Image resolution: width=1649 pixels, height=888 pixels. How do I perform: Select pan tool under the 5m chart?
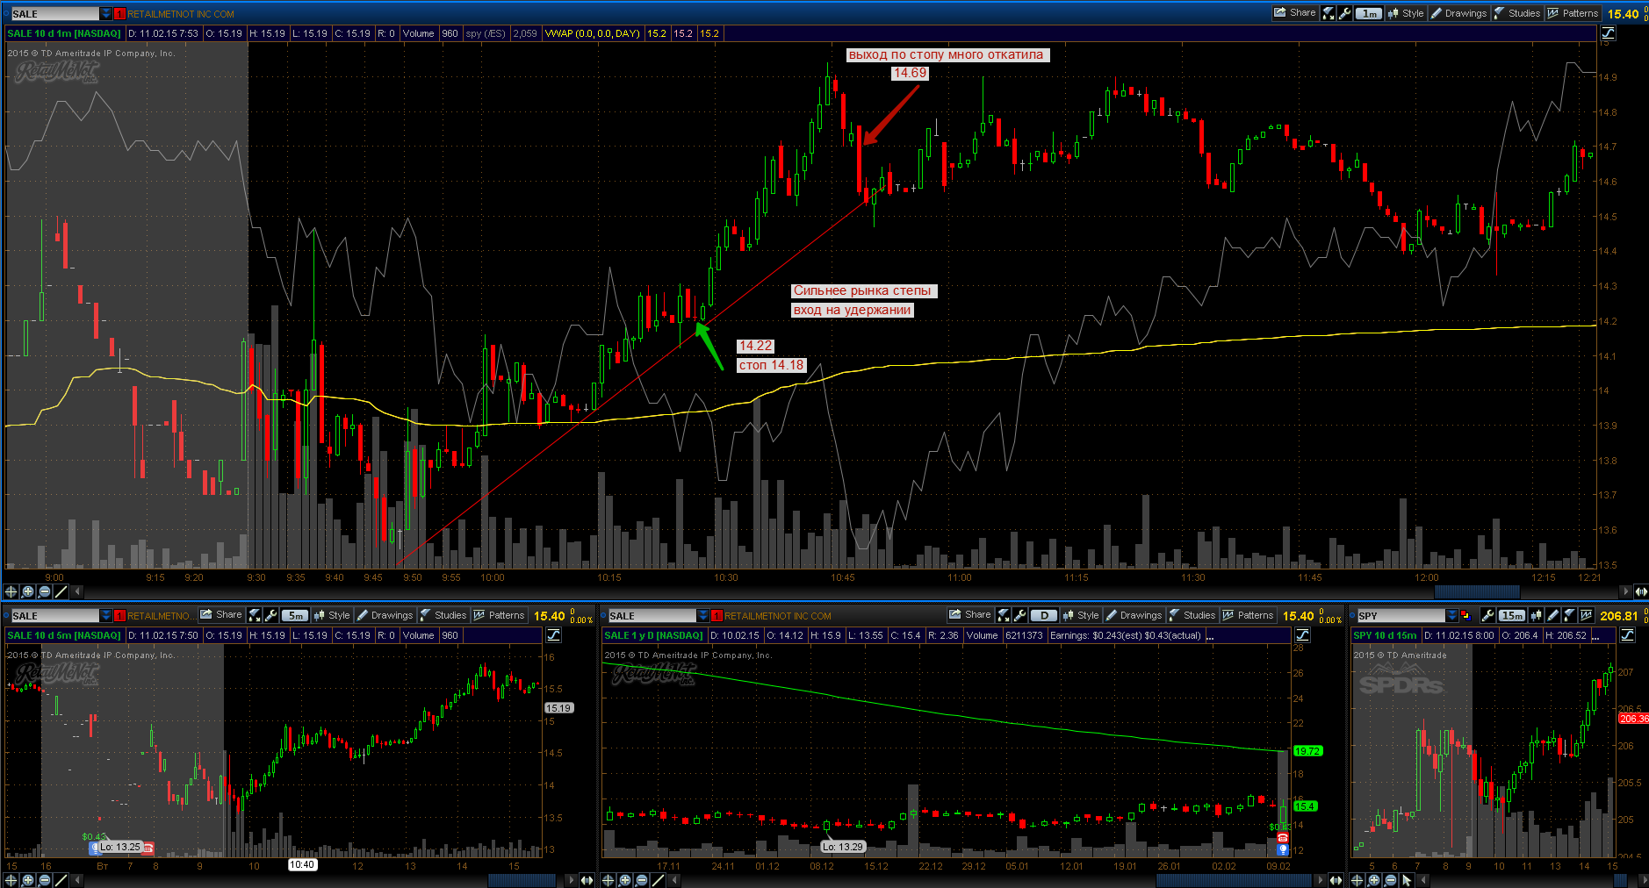tap(11, 880)
